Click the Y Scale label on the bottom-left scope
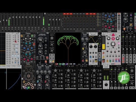Screen dimensions: 136x102 pos(8,66)
